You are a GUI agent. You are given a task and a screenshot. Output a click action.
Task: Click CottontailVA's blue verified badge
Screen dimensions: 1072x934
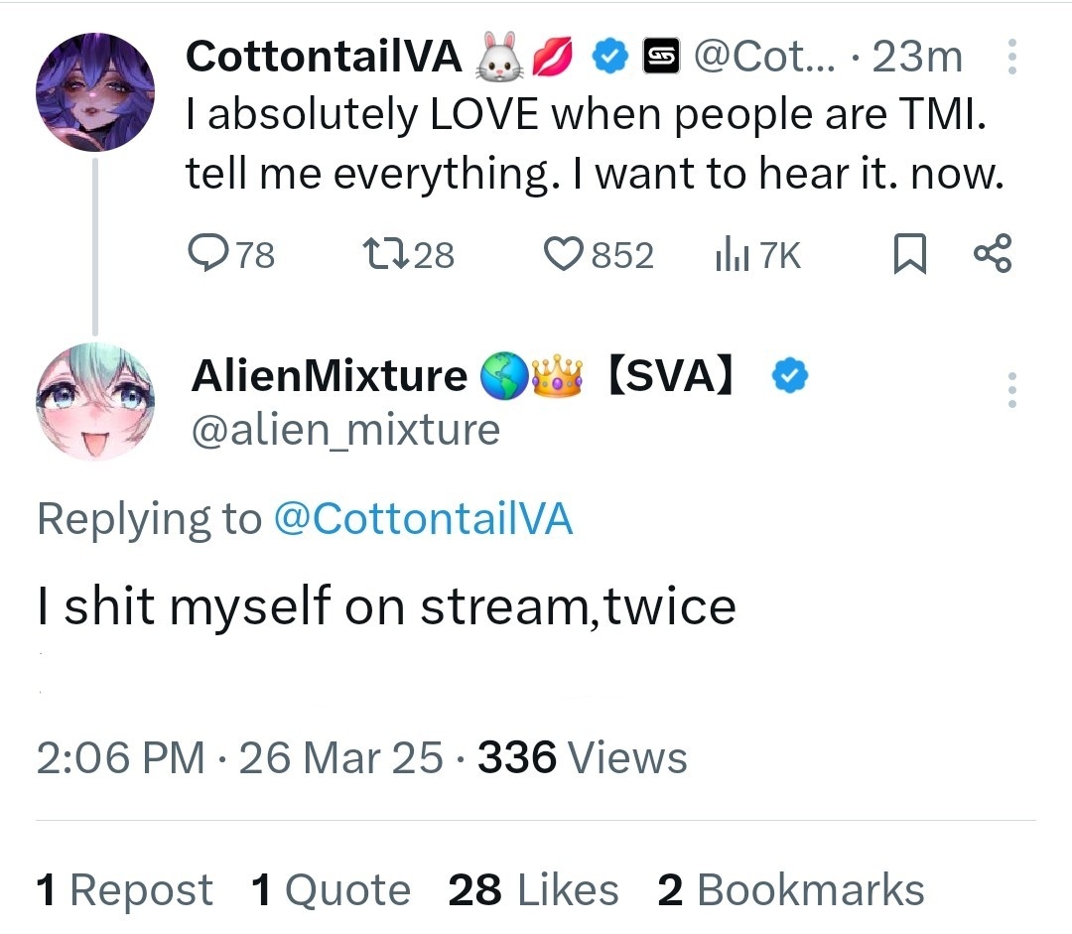click(x=609, y=56)
